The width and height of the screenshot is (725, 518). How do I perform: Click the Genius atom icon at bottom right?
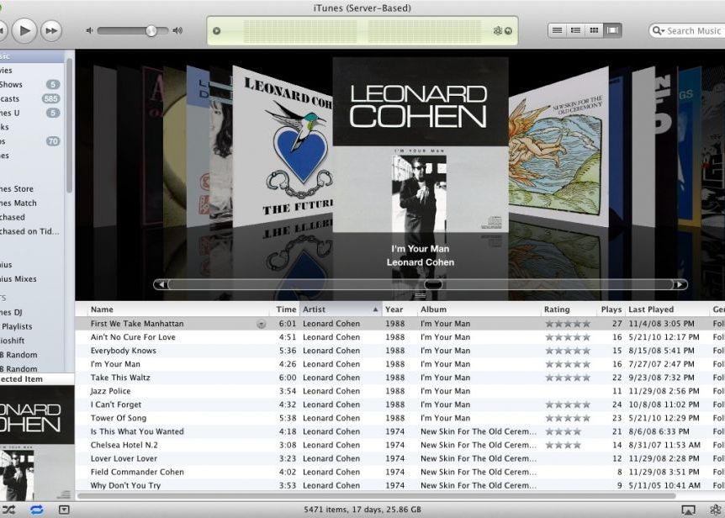(x=716, y=510)
